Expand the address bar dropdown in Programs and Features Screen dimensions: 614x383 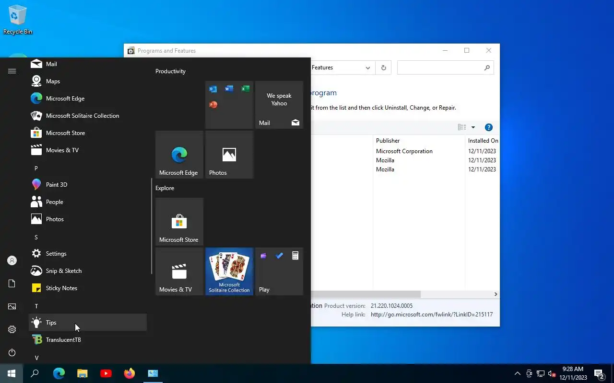coord(368,68)
